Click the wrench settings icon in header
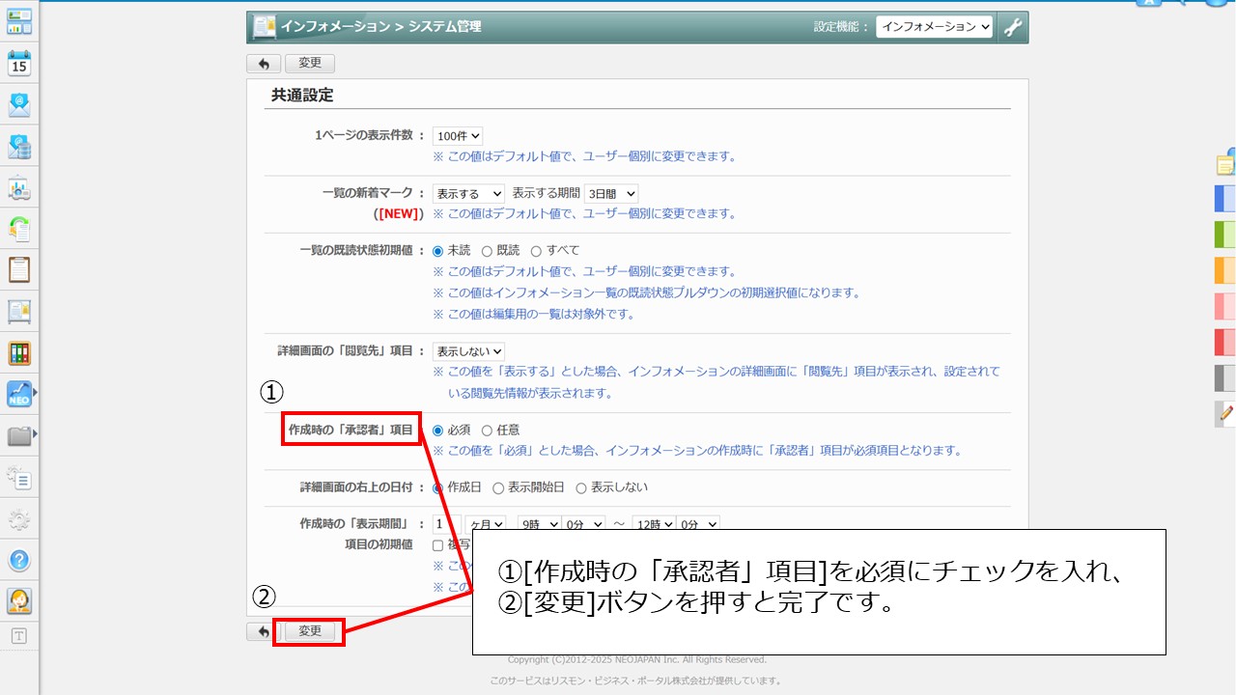The width and height of the screenshot is (1236, 695). (x=1012, y=27)
